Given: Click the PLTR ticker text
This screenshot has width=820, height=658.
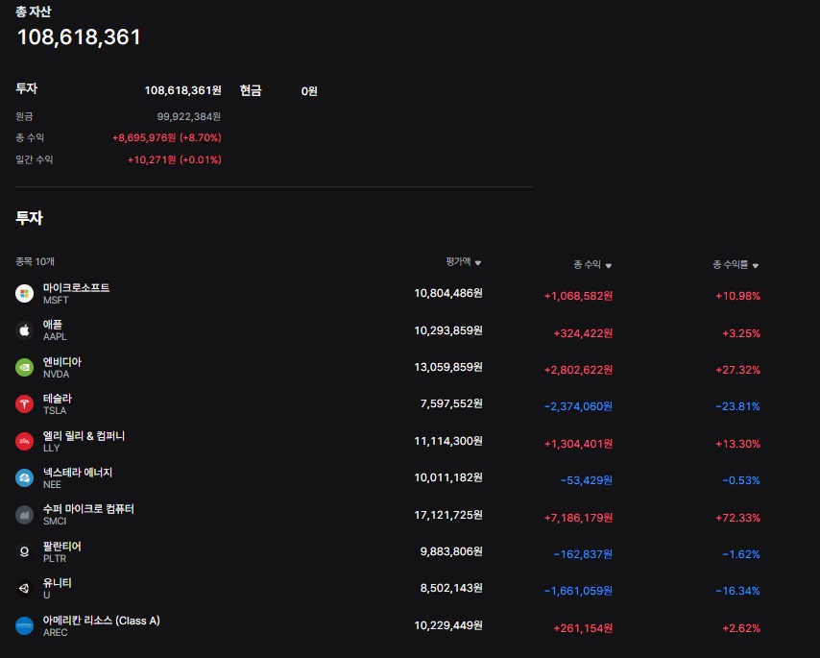Looking at the screenshot, I should [55, 559].
